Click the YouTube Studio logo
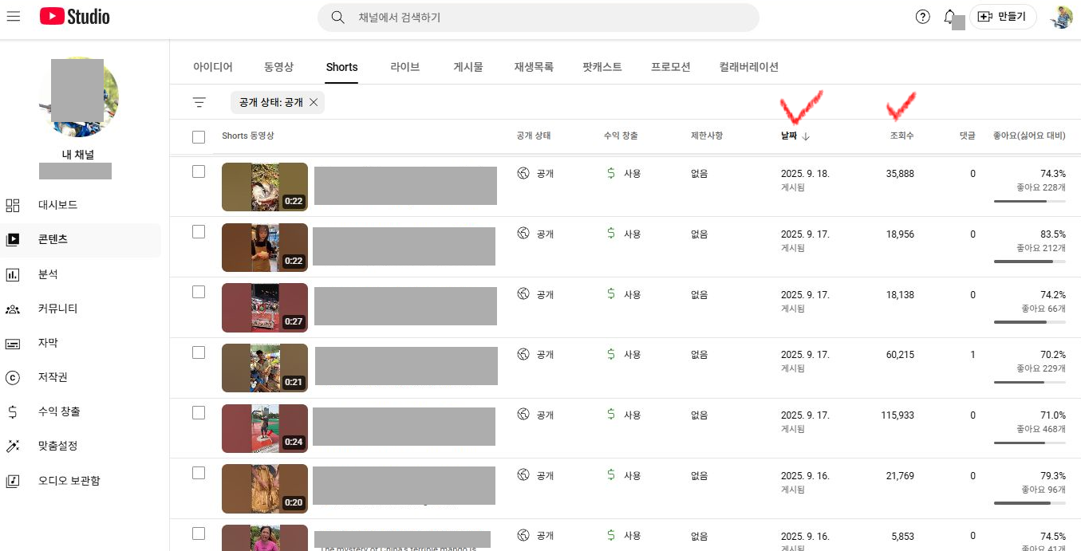 point(75,17)
